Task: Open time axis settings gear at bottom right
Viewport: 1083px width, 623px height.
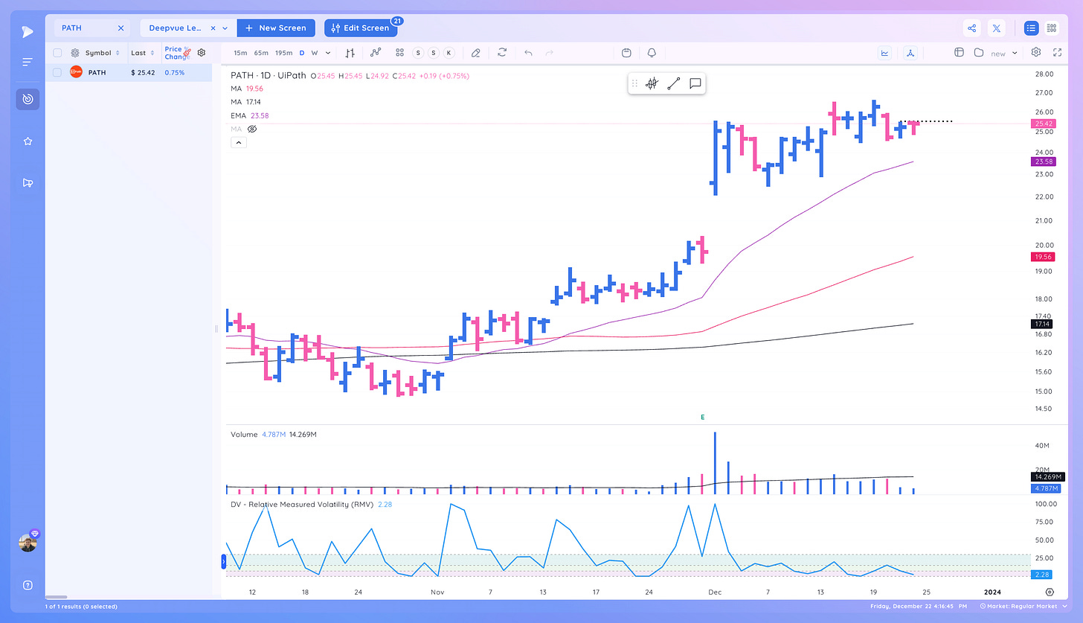Action: point(1050,592)
